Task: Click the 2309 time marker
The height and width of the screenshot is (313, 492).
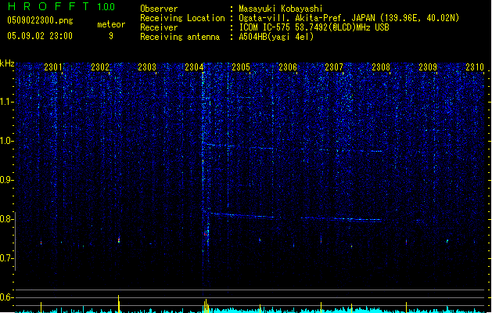Action: (x=428, y=67)
